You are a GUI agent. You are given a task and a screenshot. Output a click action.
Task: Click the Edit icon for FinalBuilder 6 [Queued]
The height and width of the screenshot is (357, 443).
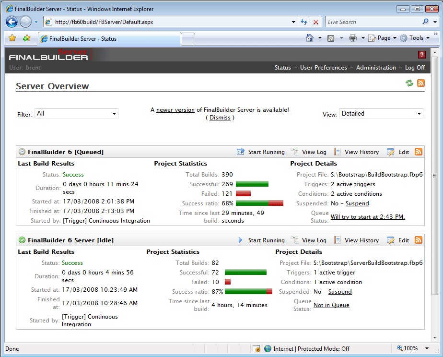point(391,152)
